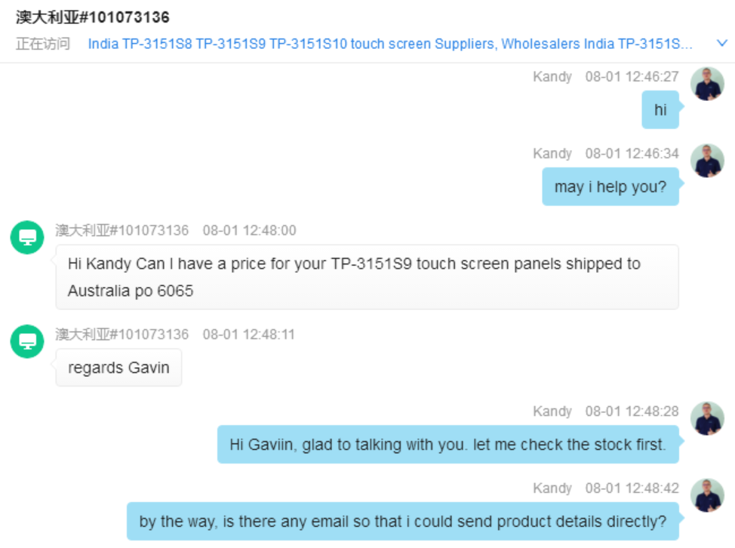The image size is (735, 548).
Task: Click the TP-3151S9 price inquiry message
Action: coord(367,277)
